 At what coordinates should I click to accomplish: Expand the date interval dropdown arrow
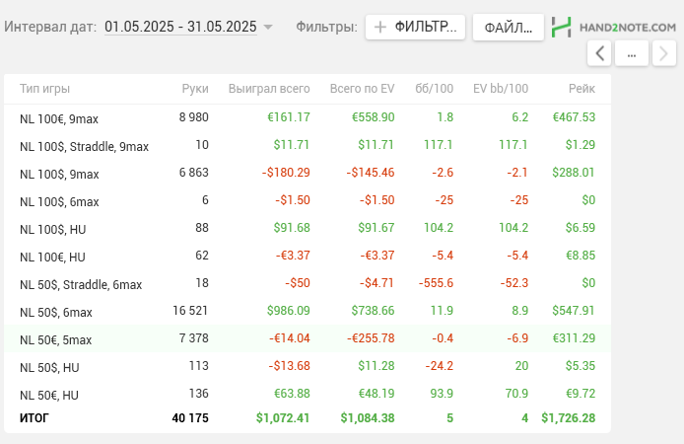tap(269, 28)
